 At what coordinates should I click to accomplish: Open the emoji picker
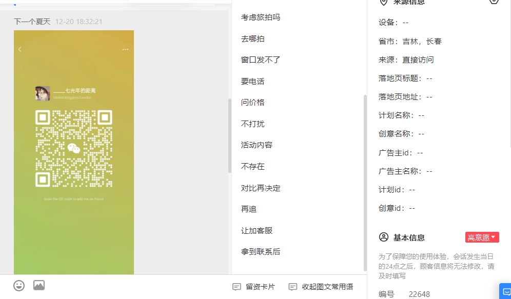coord(19,286)
